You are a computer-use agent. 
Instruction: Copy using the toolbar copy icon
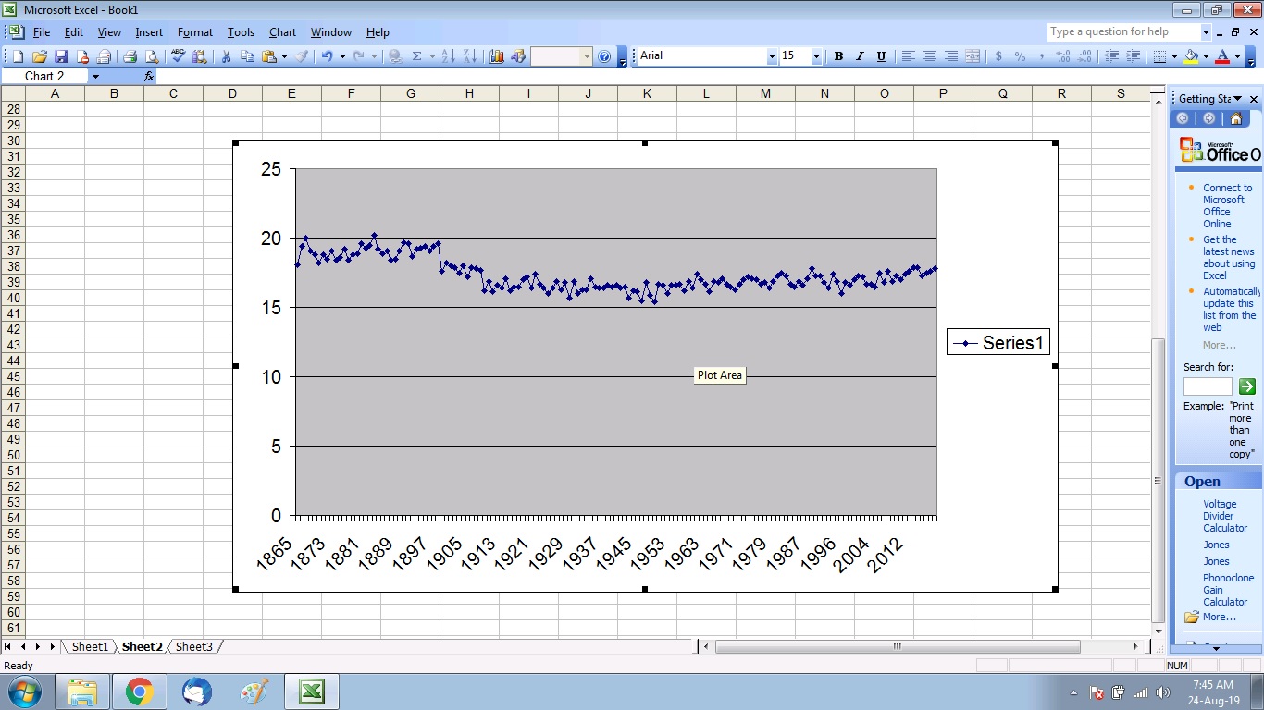pyautogui.click(x=247, y=56)
